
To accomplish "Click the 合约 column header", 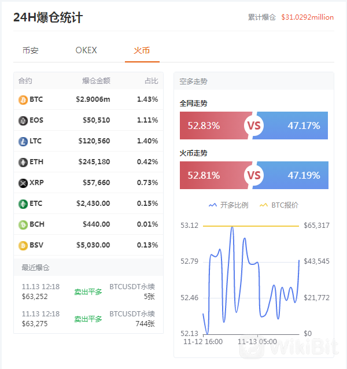I will pyautogui.click(x=25, y=81).
